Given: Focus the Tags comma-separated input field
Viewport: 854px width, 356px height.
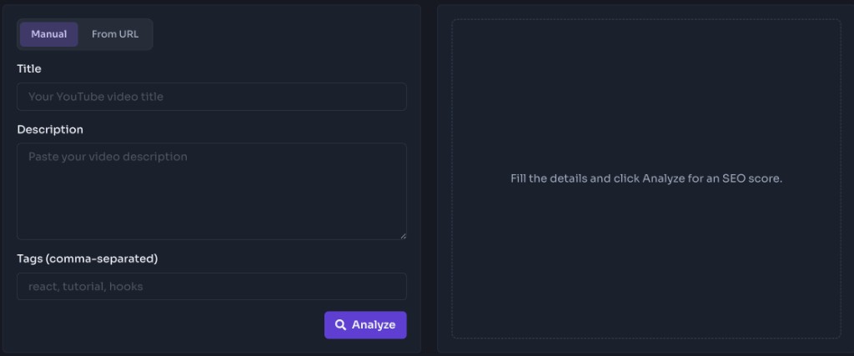Looking at the screenshot, I should (212, 286).
